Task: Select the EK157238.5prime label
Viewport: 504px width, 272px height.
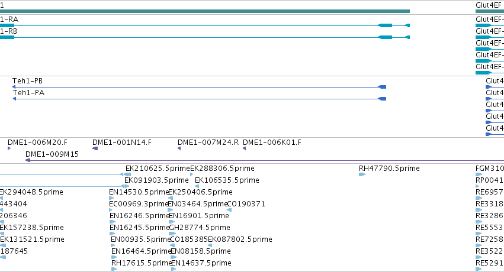Action: click(x=32, y=228)
